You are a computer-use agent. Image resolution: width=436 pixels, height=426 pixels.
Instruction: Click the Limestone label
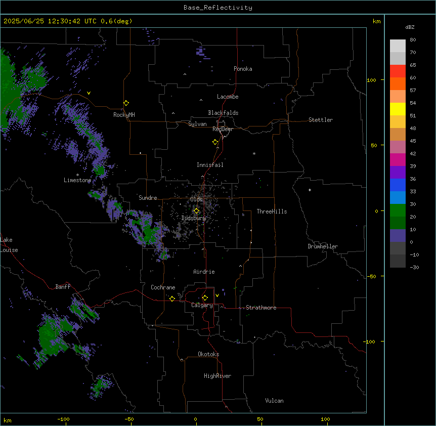pos(77,180)
